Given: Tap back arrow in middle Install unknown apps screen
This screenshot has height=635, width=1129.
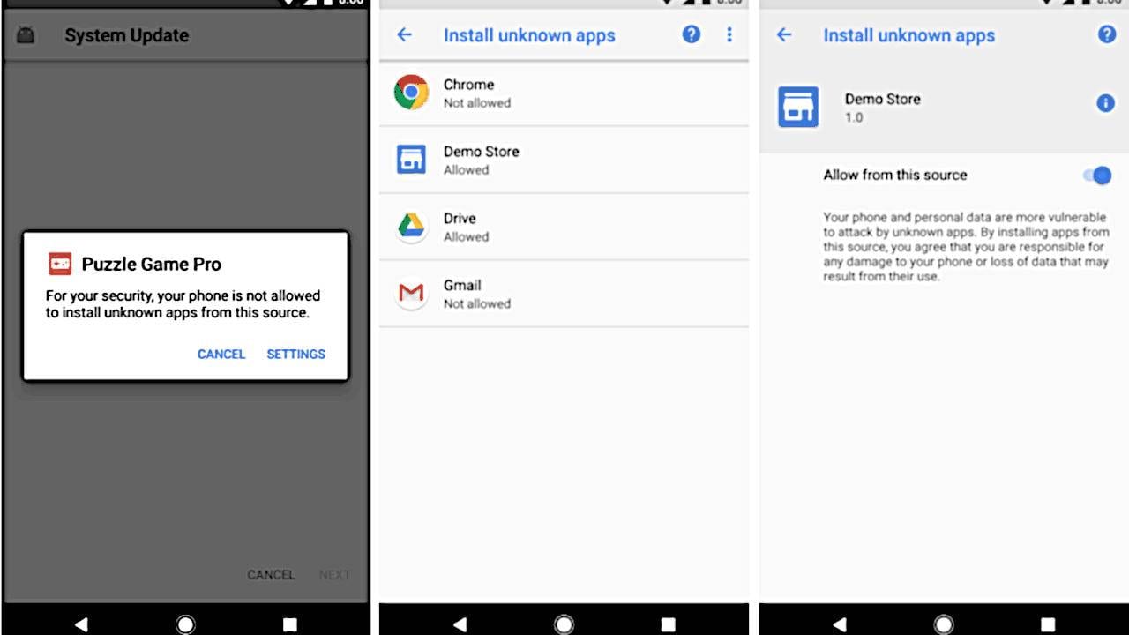Looking at the screenshot, I should pos(404,34).
